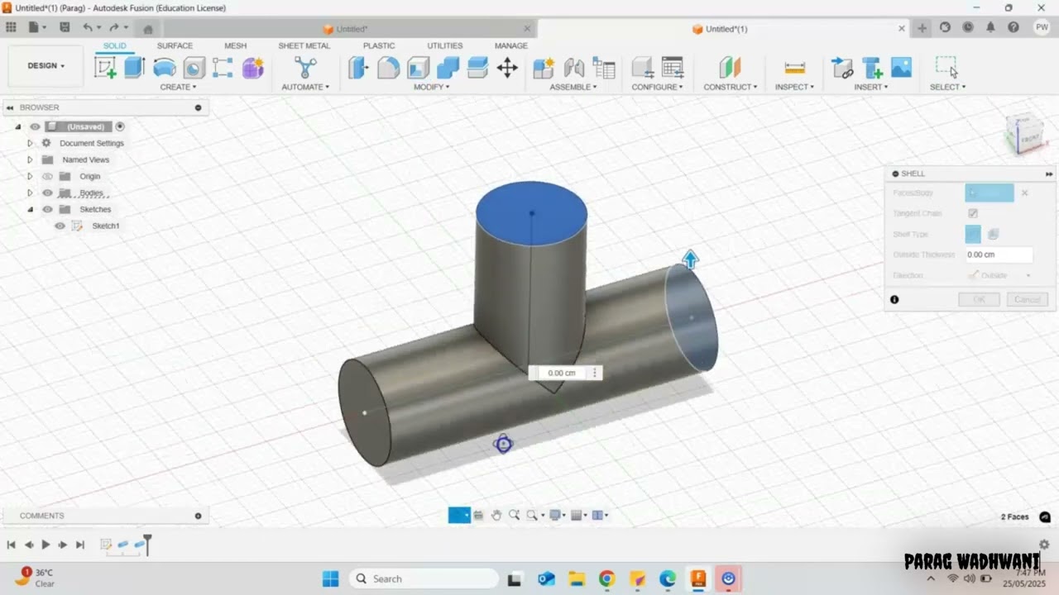Viewport: 1059px width, 595px height.
Task: Click the Pan hand tool in navigation bar
Action: (496, 515)
